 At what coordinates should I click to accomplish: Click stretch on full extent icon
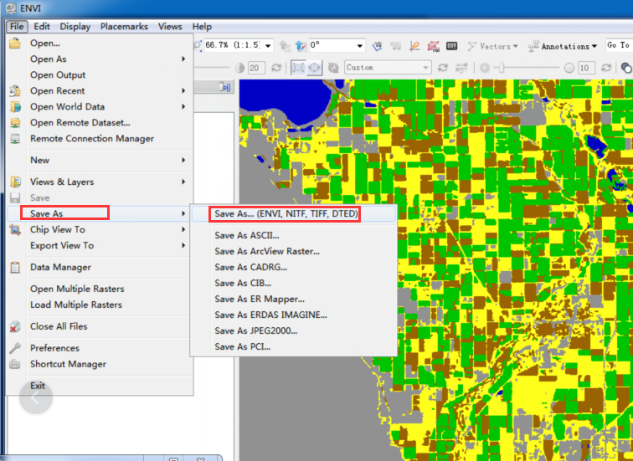[298, 68]
